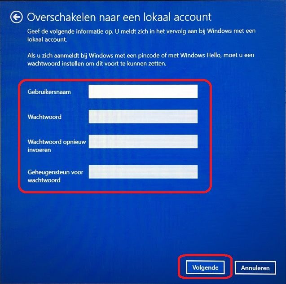
Task: Click the paragraph starting Geef de volgende informatie
Action: click(x=141, y=35)
